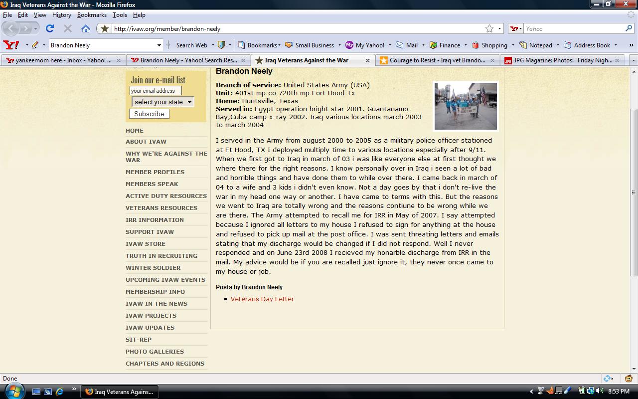Click Brandon Neely's profile photo thumbnail

[466, 106]
